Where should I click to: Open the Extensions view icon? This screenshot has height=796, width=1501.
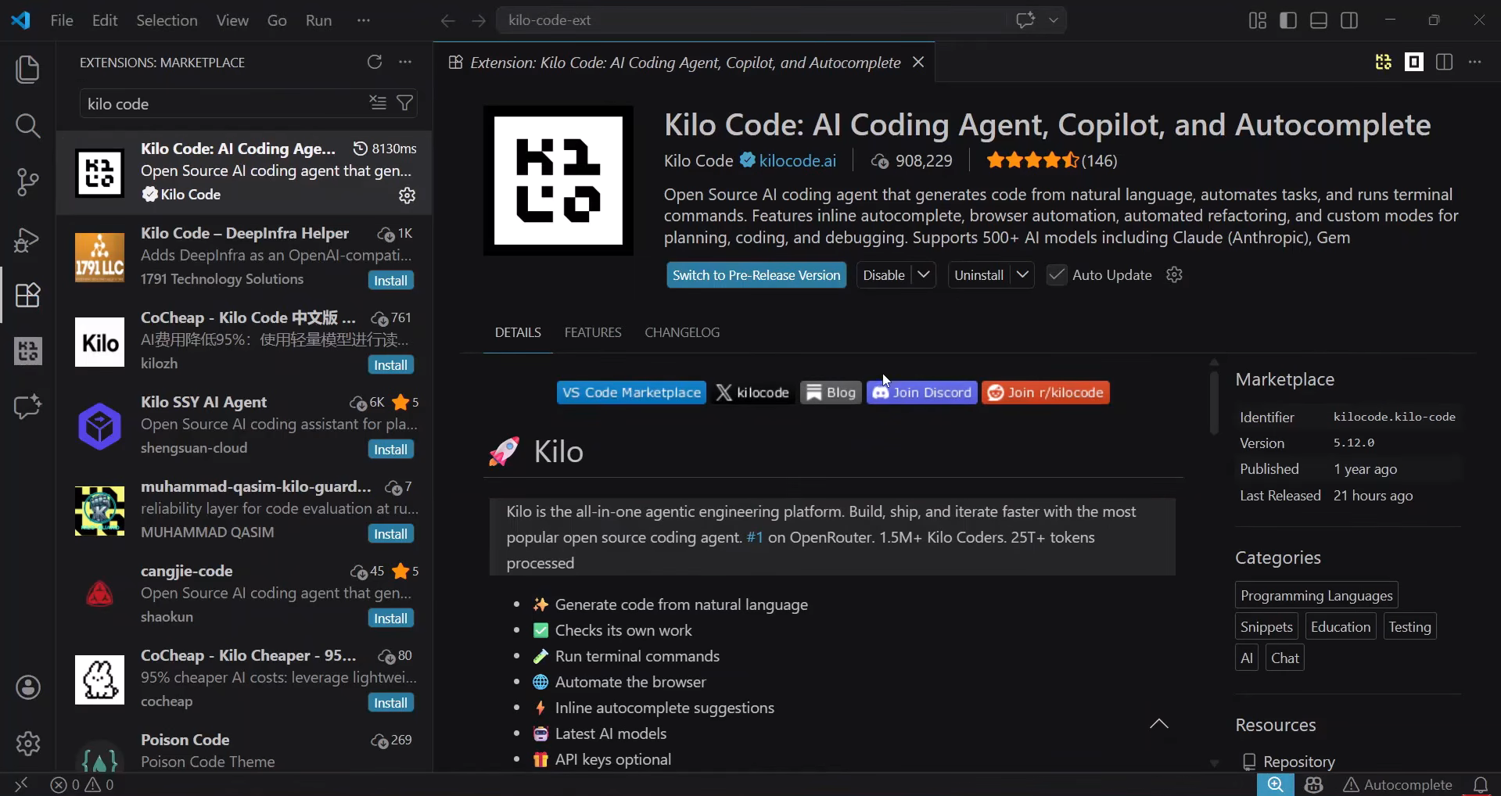(x=28, y=295)
